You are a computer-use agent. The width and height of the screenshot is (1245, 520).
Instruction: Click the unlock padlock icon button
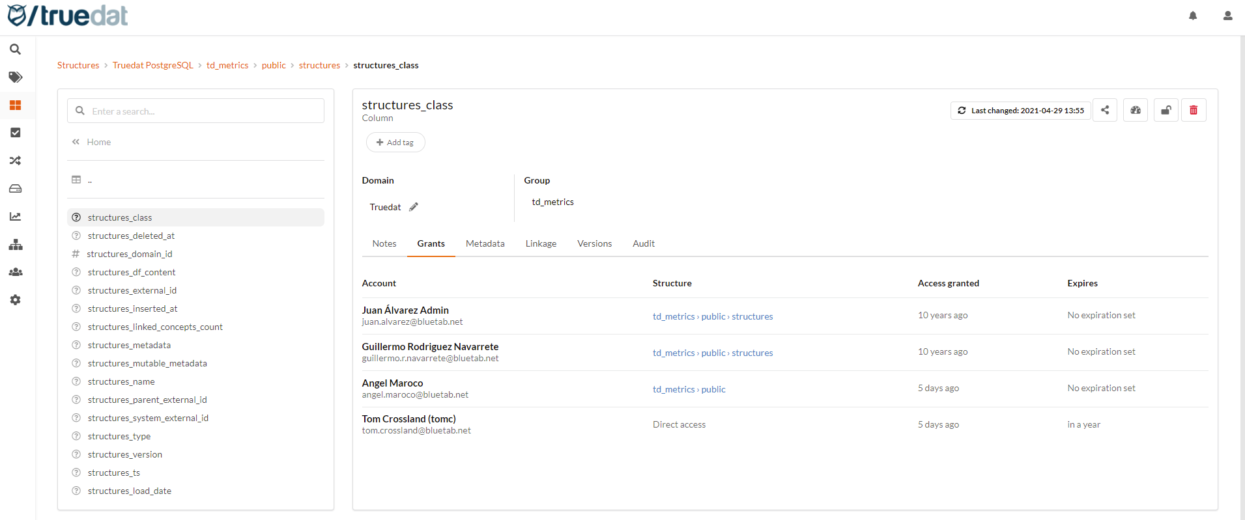coord(1166,110)
